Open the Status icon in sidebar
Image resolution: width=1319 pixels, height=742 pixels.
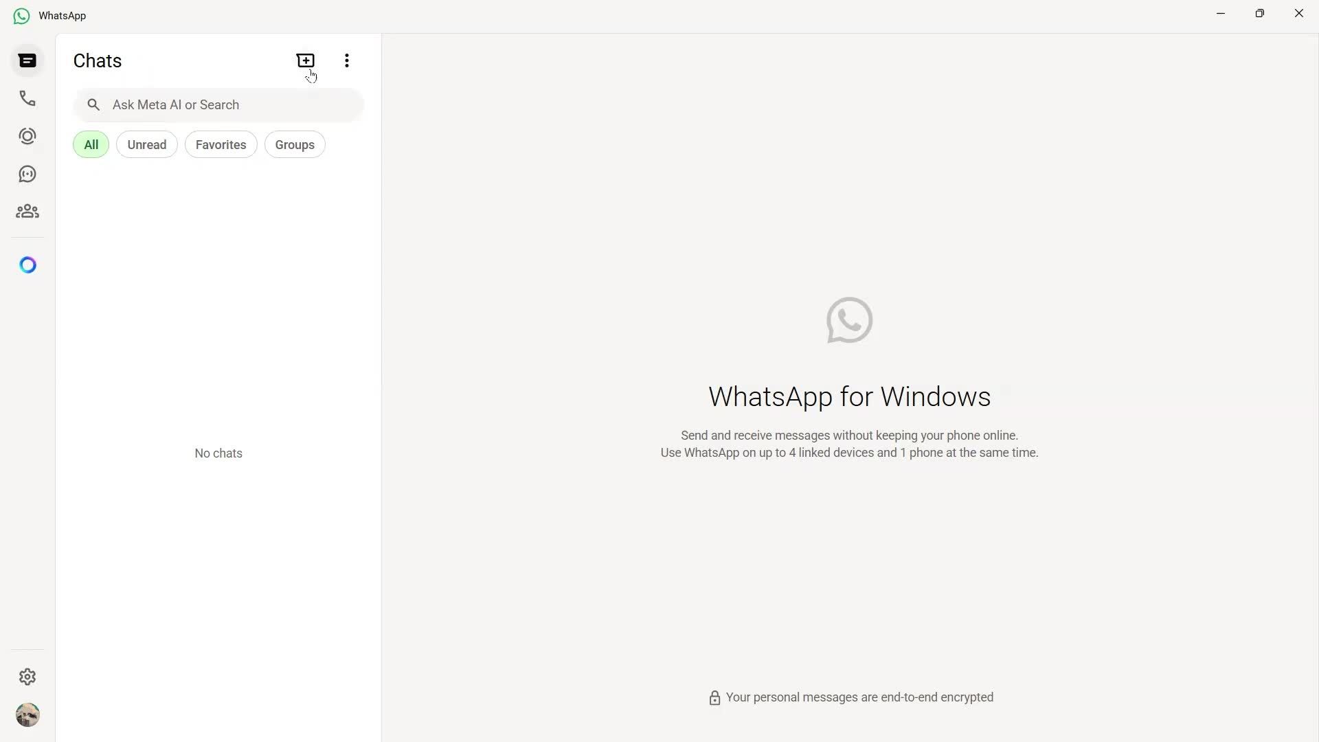(27, 135)
